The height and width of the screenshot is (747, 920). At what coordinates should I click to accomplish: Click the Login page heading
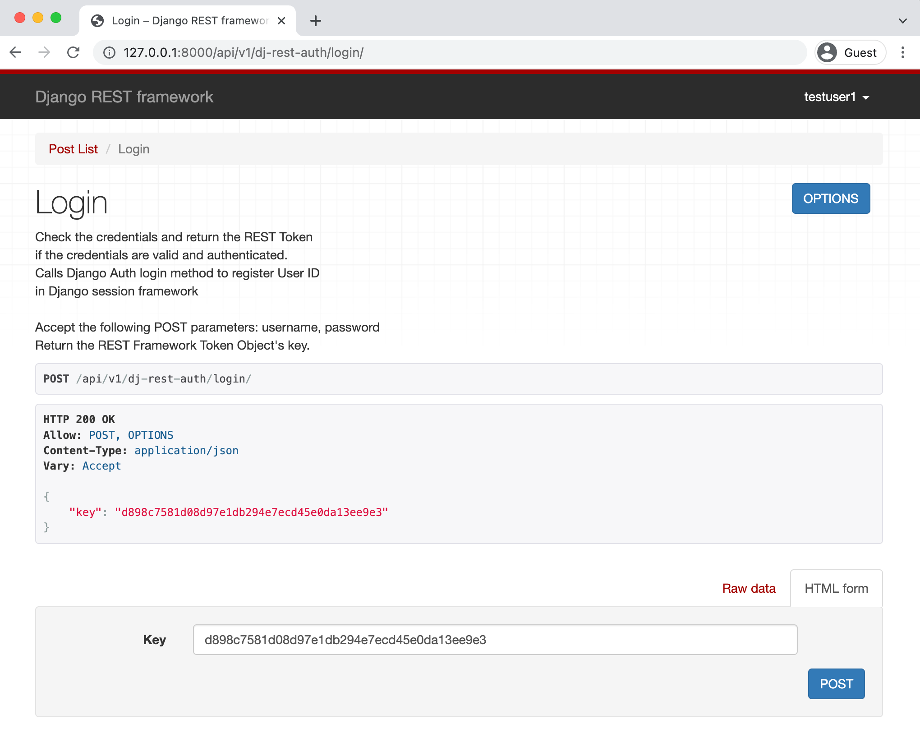pyautogui.click(x=71, y=203)
